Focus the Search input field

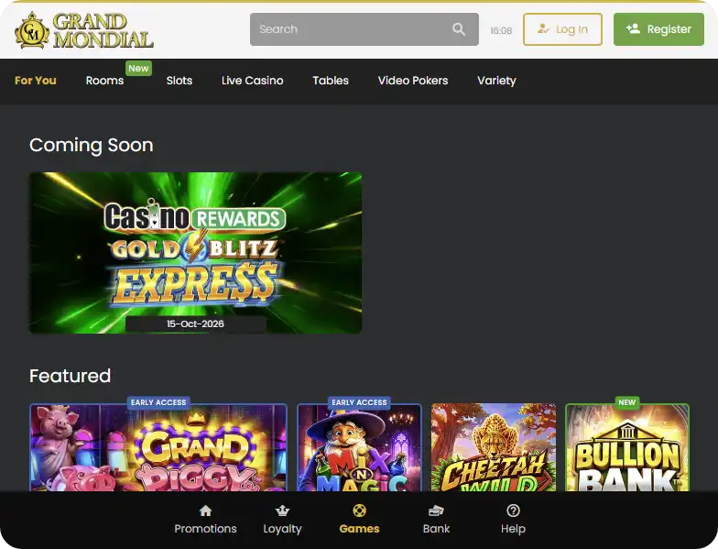pyautogui.click(x=364, y=29)
